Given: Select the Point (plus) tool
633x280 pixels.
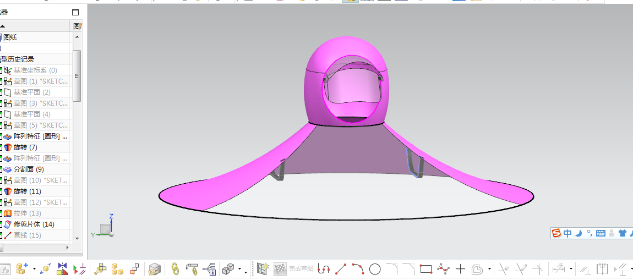Looking at the screenshot, I should pos(461,268).
